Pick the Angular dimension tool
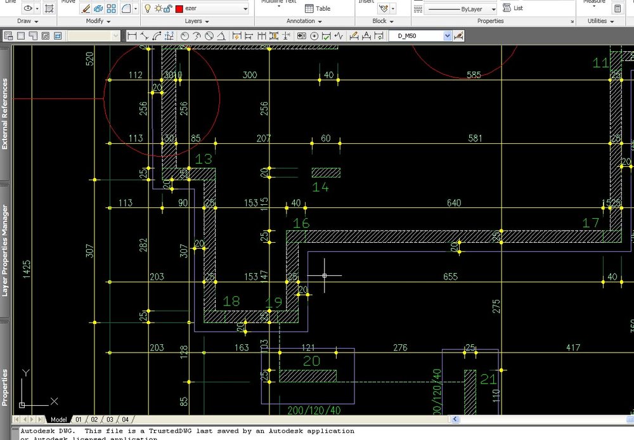The width and height of the screenshot is (634, 440). point(221,36)
